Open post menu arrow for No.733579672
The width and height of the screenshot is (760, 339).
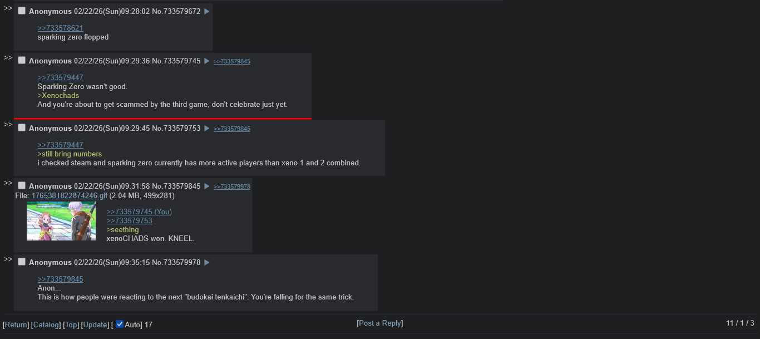click(207, 11)
